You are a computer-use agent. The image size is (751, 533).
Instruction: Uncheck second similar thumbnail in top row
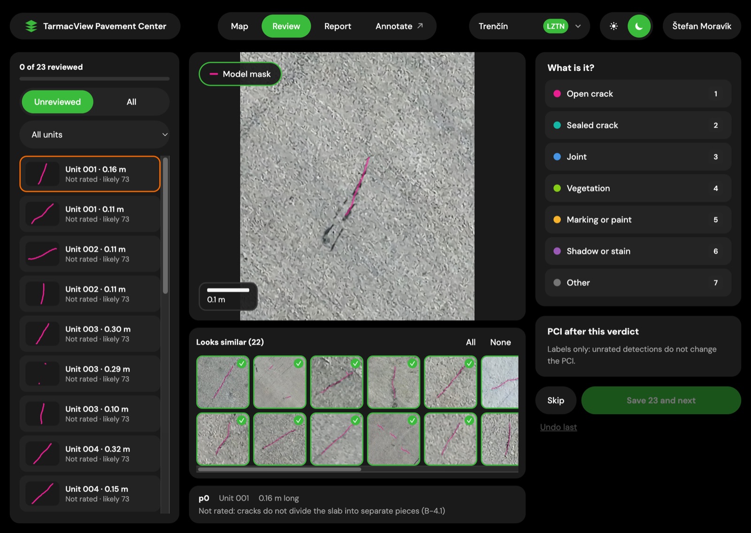point(298,363)
